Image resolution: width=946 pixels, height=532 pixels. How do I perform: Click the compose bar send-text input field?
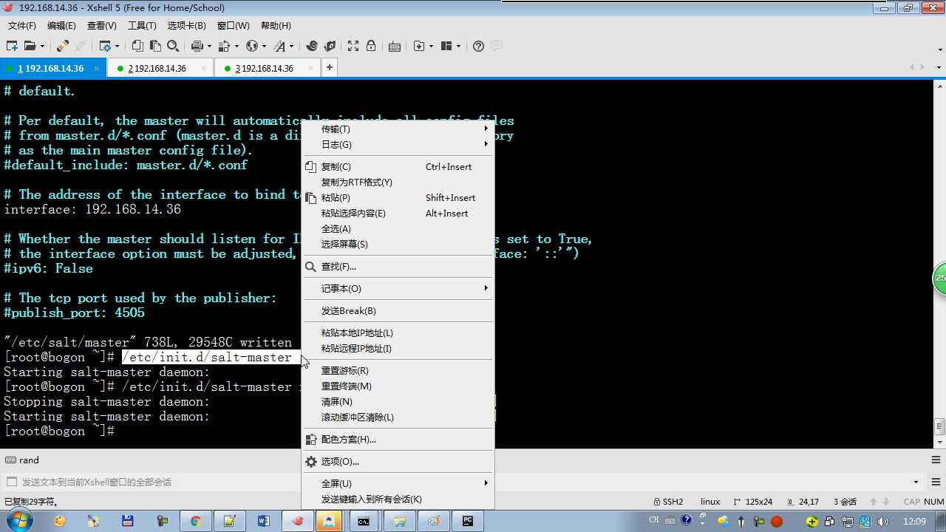[466, 482]
